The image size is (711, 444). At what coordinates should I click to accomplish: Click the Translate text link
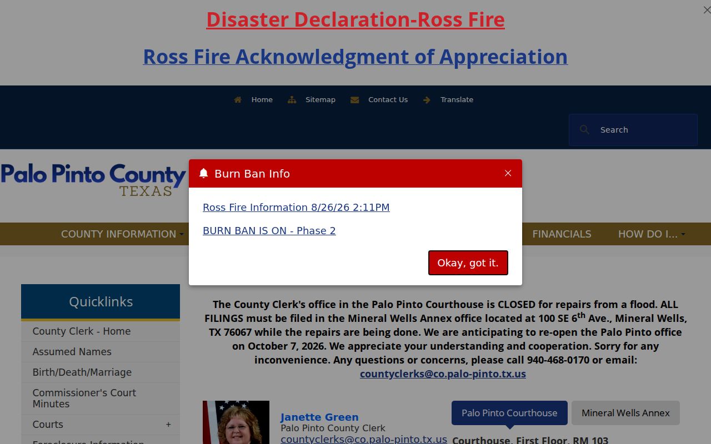coord(457,100)
